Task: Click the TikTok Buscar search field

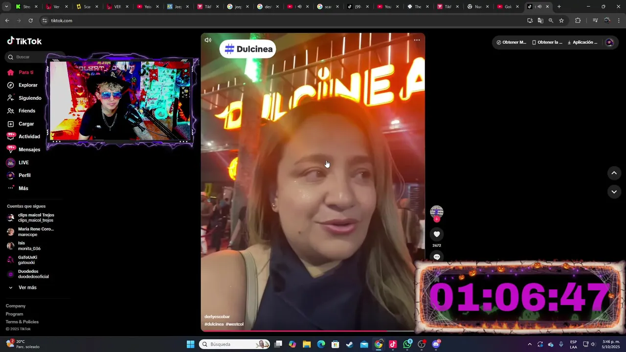Action: point(35,57)
